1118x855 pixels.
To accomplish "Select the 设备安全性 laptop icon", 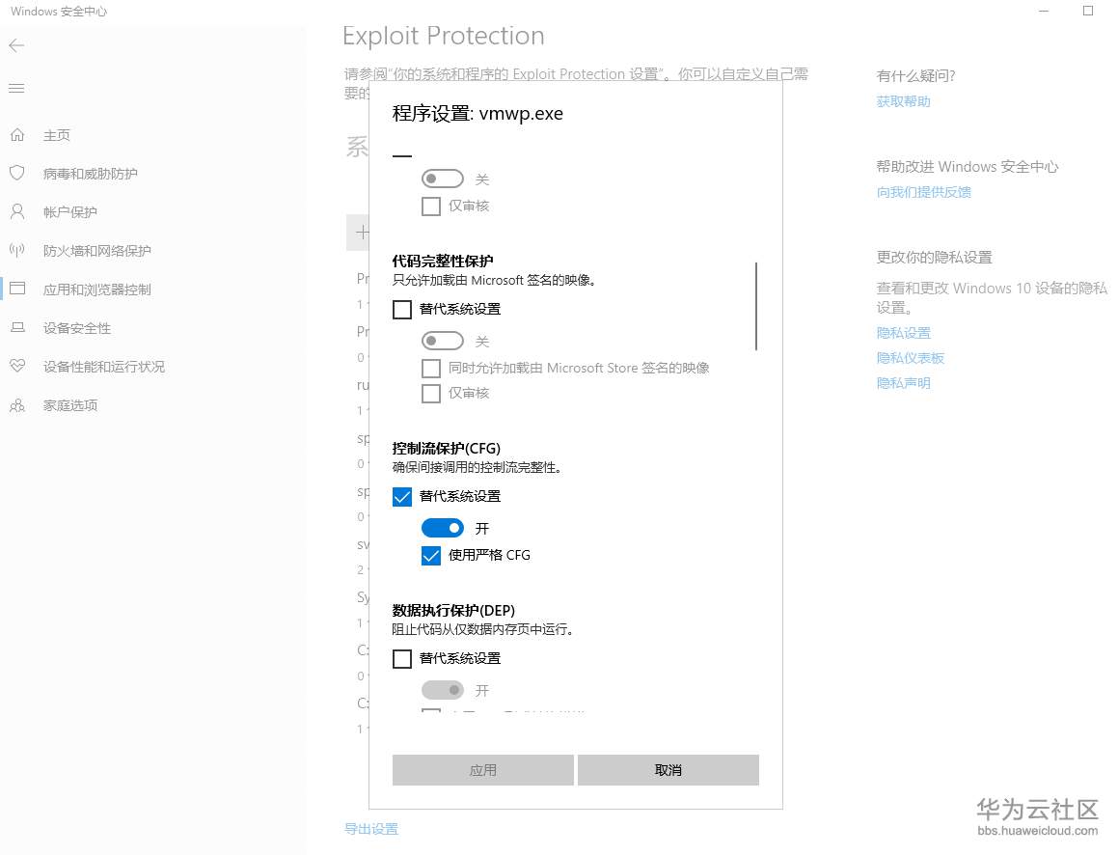I will pos(16,328).
